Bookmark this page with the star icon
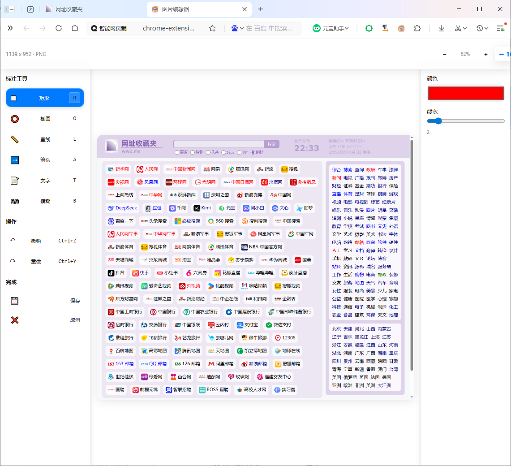Image resolution: width=511 pixels, height=466 pixels. tap(212, 28)
